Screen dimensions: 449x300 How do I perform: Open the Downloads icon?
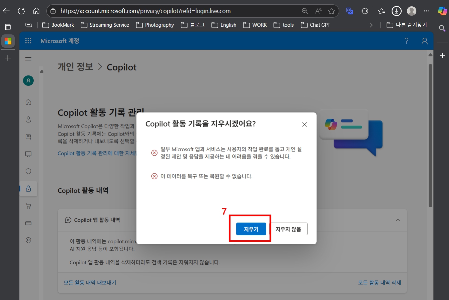[x=396, y=11]
